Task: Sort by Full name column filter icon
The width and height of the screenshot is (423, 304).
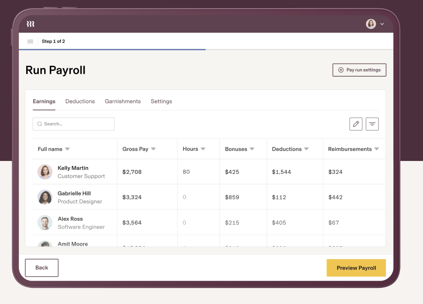Action: click(x=67, y=149)
